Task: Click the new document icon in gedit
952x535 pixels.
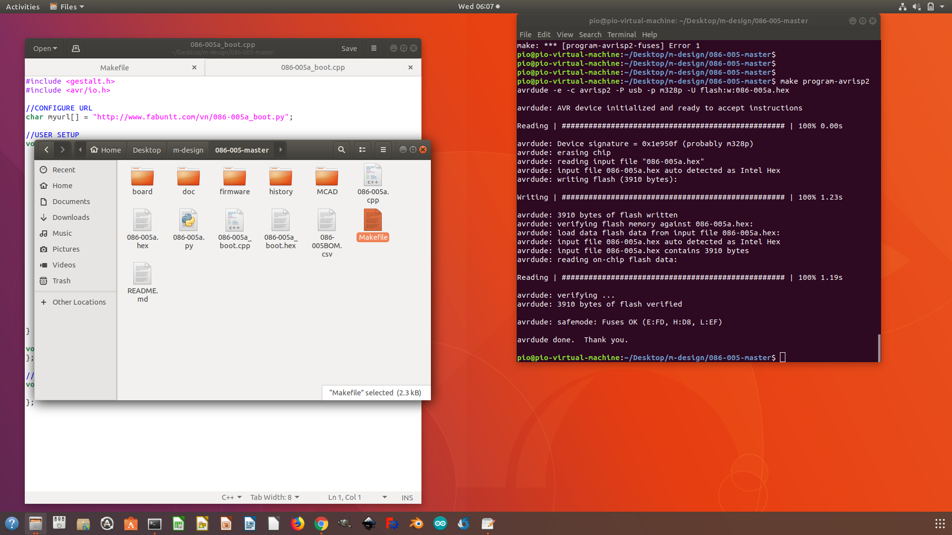Action: [x=76, y=49]
